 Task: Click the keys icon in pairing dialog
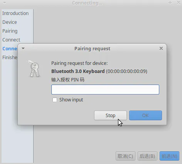coord(34,69)
